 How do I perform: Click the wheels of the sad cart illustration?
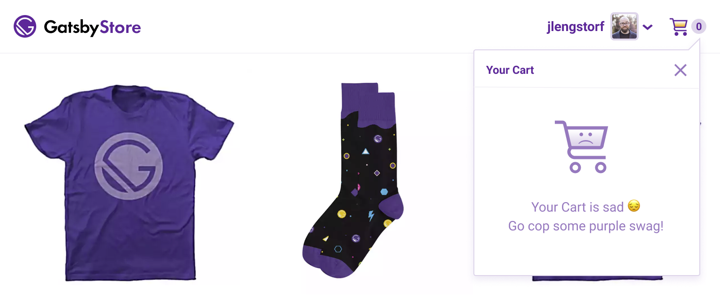(x=588, y=167)
